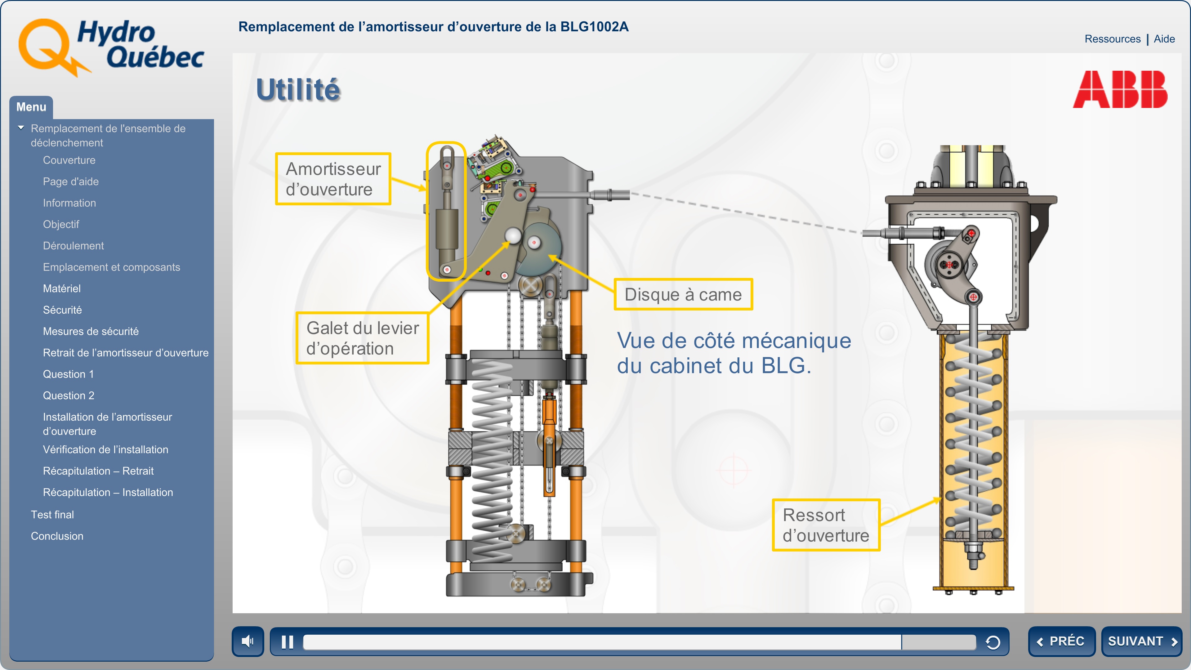Click the playback progress bar

pos(638,642)
